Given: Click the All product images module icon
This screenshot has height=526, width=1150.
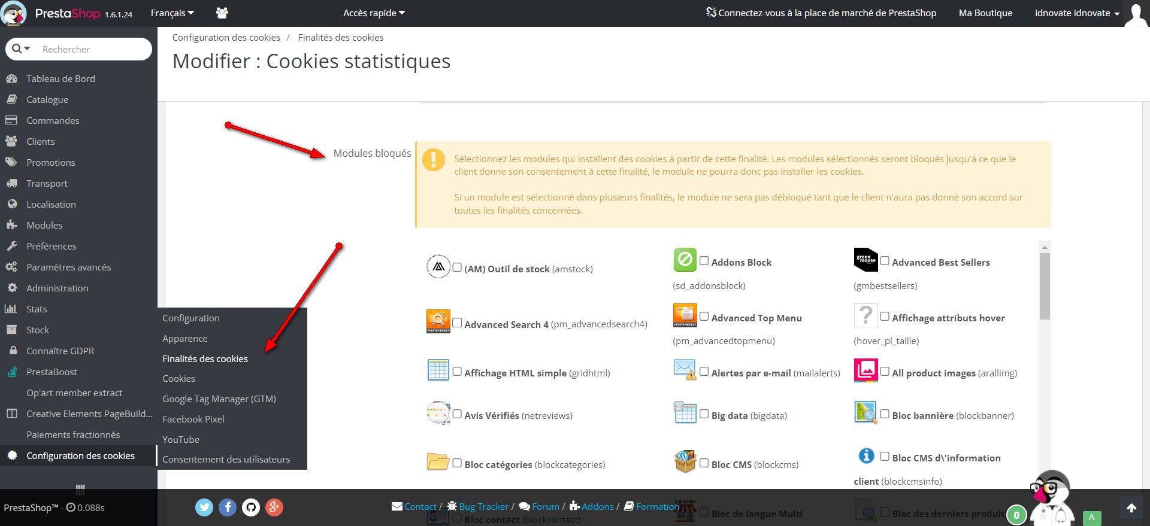Looking at the screenshot, I should pyautogui.click(x=865, y=370).
